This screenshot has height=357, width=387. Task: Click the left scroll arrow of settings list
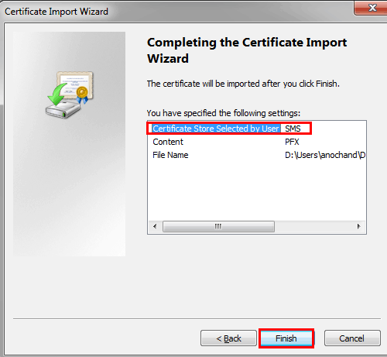(x=155, y=226)
